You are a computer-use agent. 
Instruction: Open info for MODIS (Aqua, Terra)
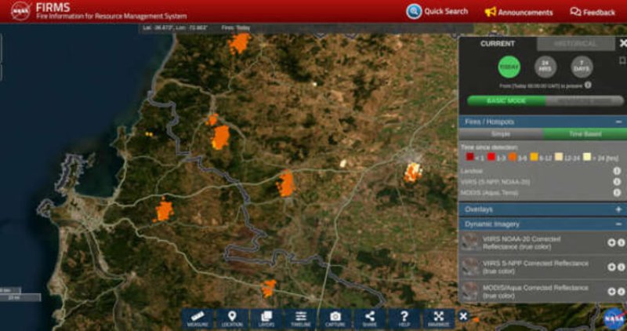(x=617, y=192)
